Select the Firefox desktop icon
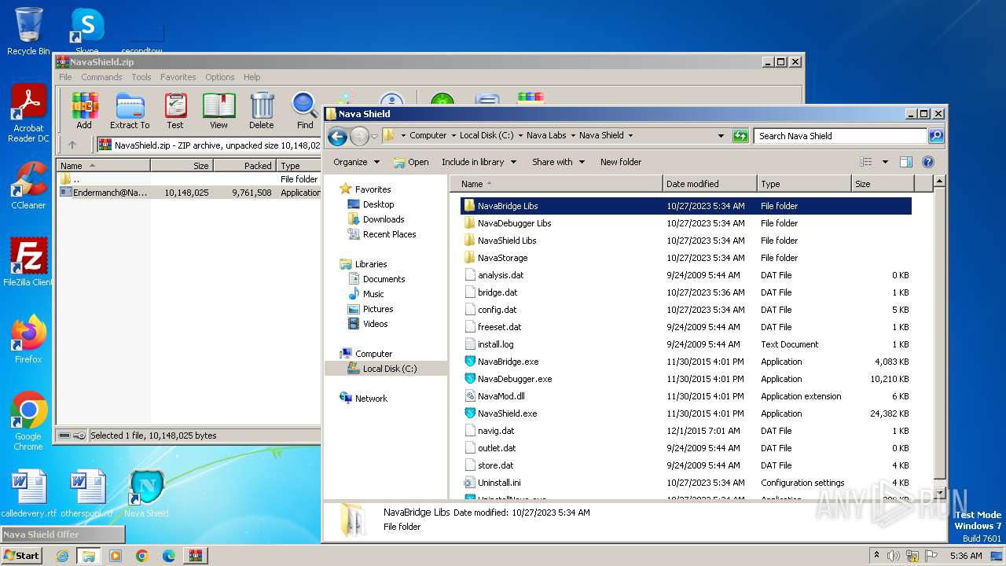This screenshot has height=566, width=1006. coord(28,339)
